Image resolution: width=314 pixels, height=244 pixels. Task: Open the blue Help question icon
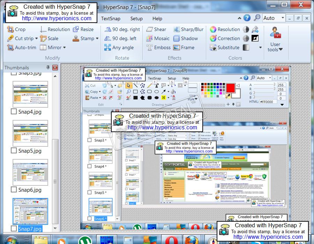click(x=247, y=18)
